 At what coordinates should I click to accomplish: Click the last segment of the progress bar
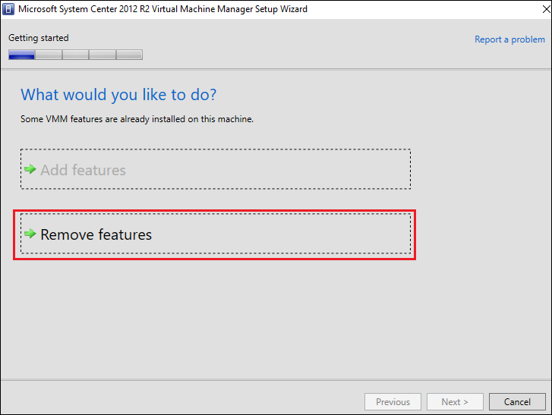pyautogui.click(x=129, y=55)
